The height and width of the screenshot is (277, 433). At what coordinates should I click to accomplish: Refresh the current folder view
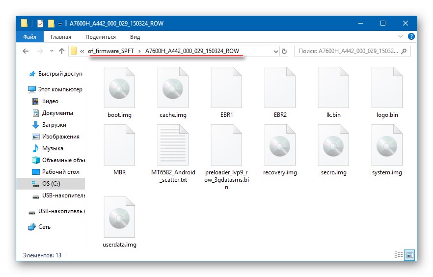[284, 51]
